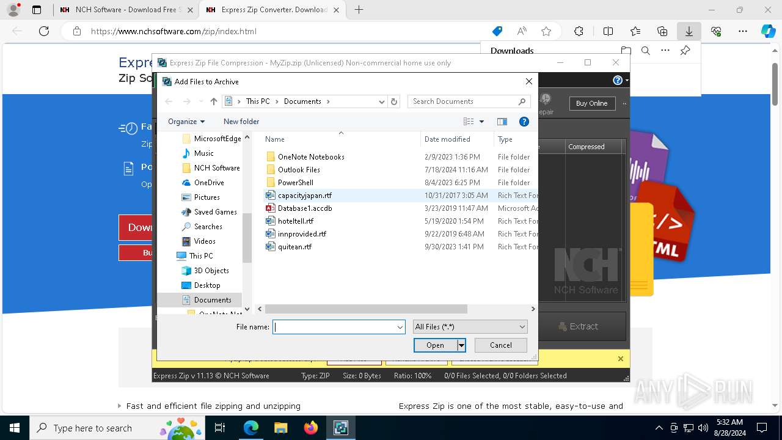Switch to Express Zip Converter browser tab
Screen dimensions: 782x440
tap(272, 10)
